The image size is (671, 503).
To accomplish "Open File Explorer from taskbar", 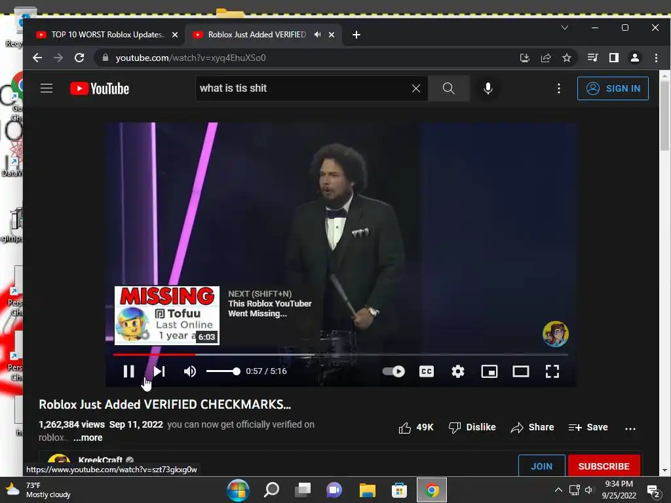I will 367,490.
